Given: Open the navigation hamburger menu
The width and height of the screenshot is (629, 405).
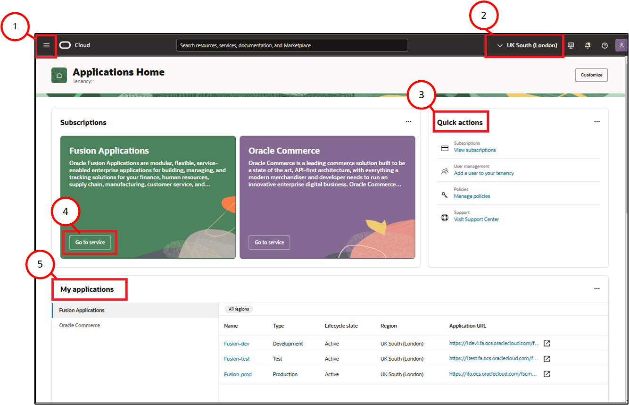Looking at the screenshot, I should pos(46,45).
